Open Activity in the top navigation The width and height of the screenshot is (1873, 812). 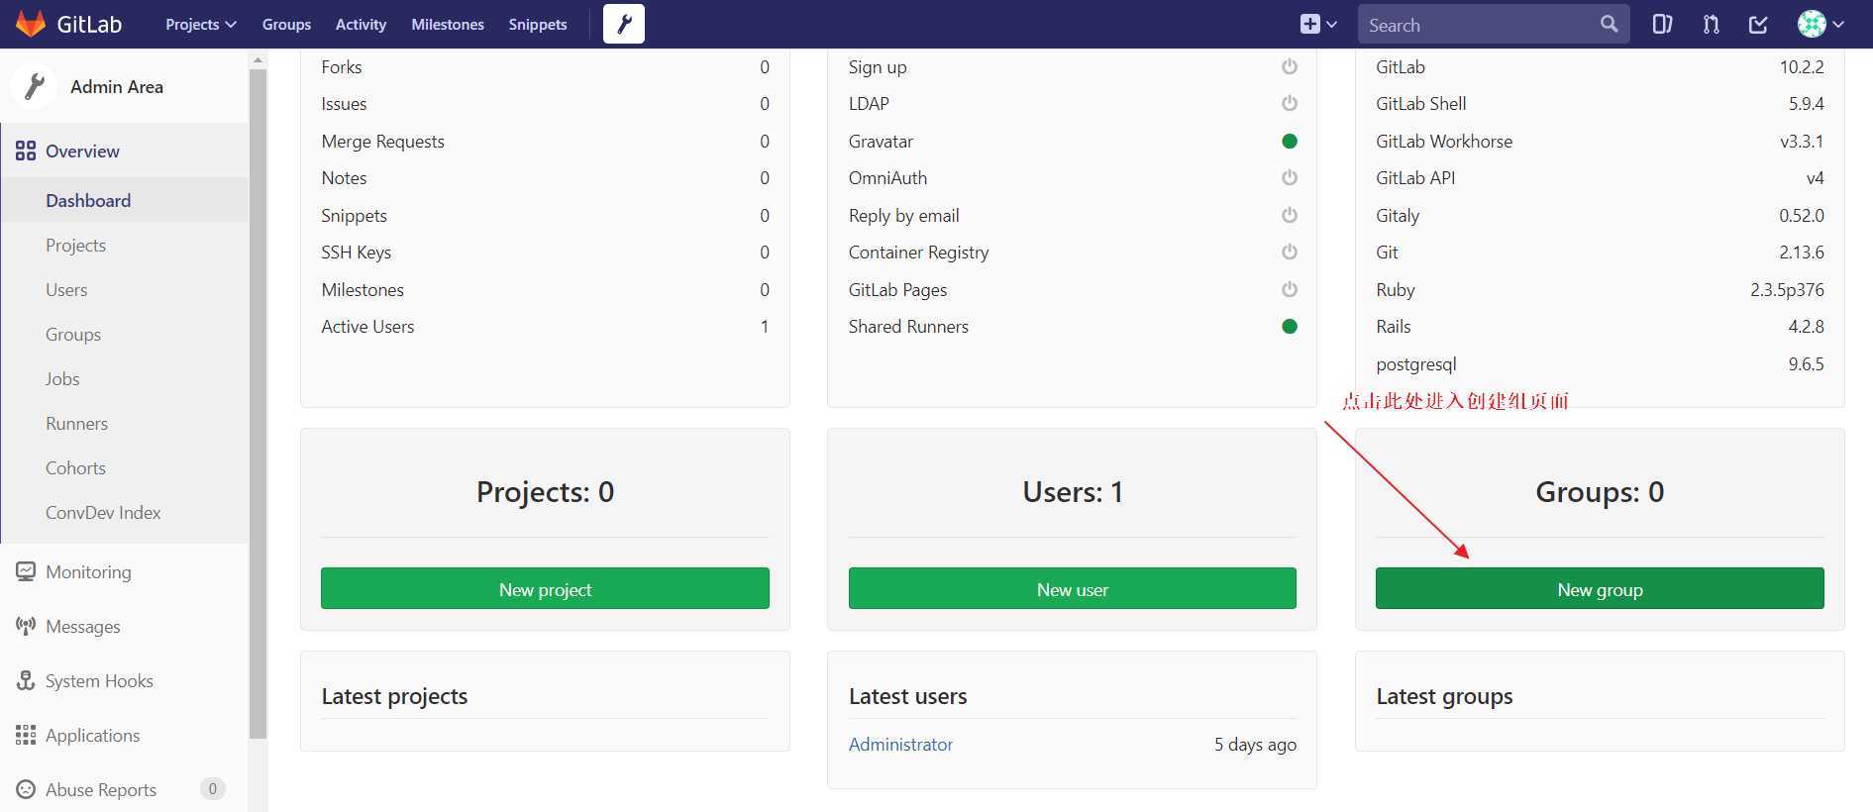pyautogui.click(x=361, y=24)
